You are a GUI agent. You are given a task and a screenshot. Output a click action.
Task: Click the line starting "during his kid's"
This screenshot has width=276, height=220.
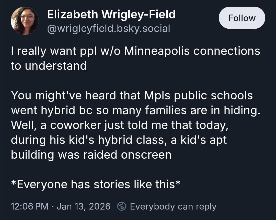(x=119, y=140)
